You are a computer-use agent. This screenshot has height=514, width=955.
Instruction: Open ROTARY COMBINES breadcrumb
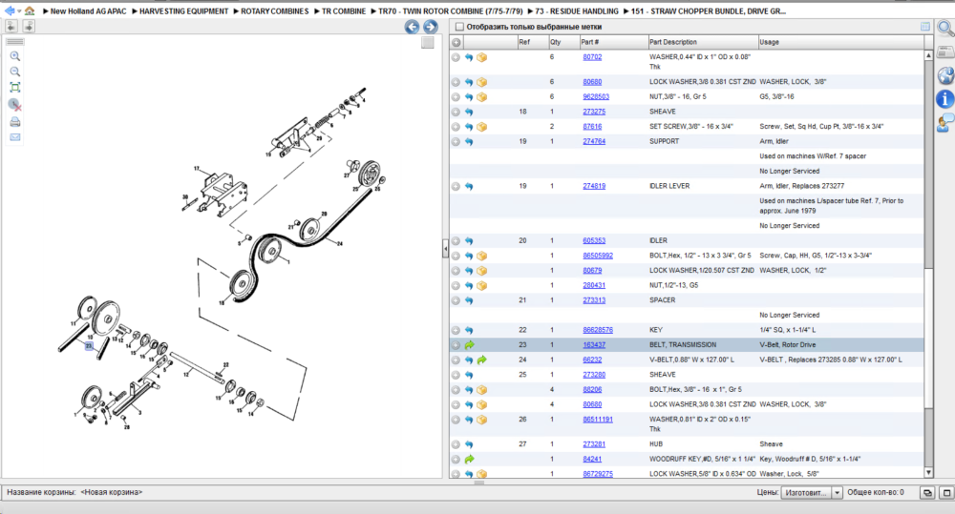click(275, 10)
